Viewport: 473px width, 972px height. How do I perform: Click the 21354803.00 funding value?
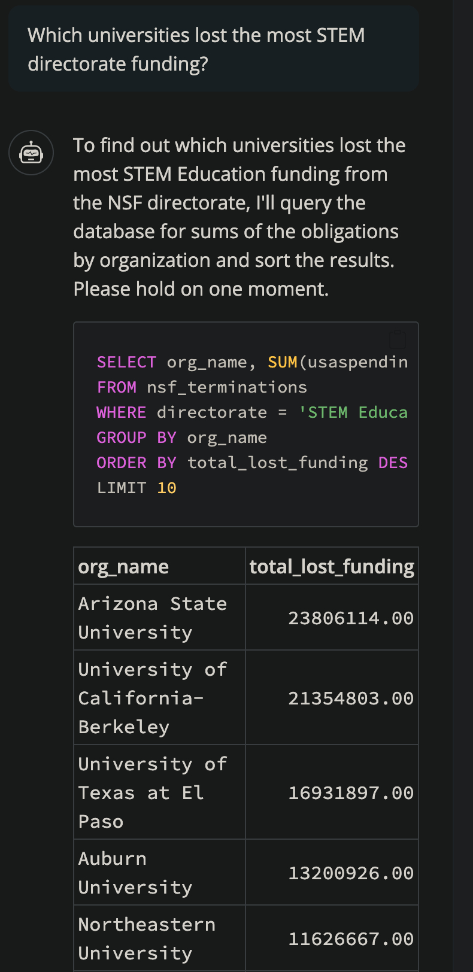pyautogui.click(x=351, y=698)
